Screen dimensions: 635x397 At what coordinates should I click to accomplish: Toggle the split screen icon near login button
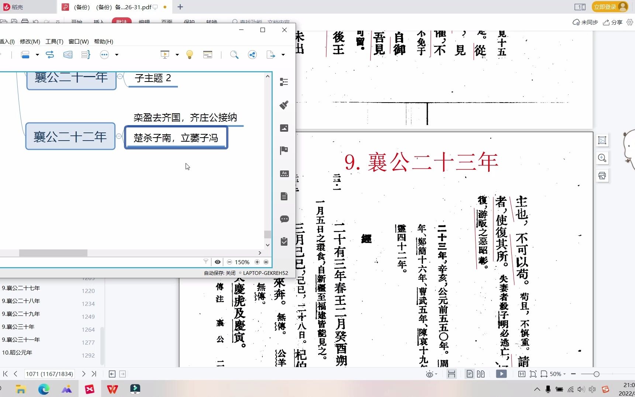coord(580,7)
